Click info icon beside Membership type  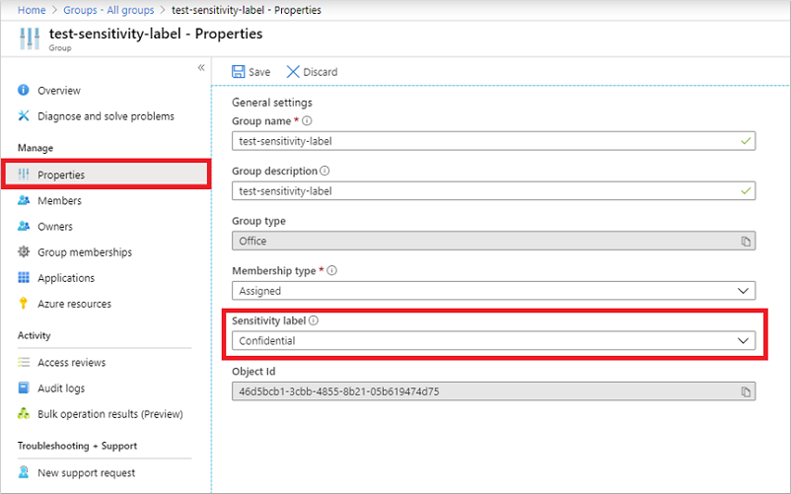click(332, 271)
